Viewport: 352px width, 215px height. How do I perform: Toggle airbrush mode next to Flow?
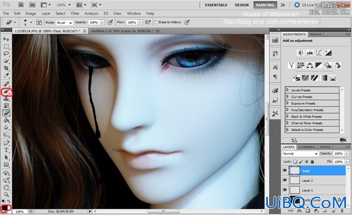148,22
